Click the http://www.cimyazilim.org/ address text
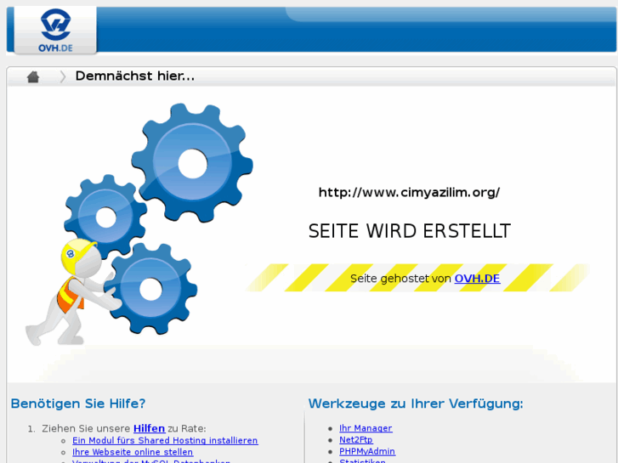Image resolution: width=618 pixels, height=463 pixels. pos(409,192)
